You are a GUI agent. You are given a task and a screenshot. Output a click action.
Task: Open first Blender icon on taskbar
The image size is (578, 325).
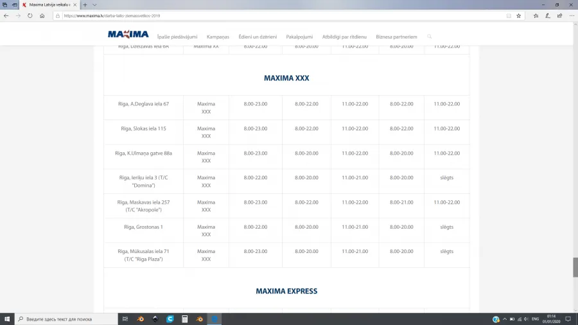(141, 319)
